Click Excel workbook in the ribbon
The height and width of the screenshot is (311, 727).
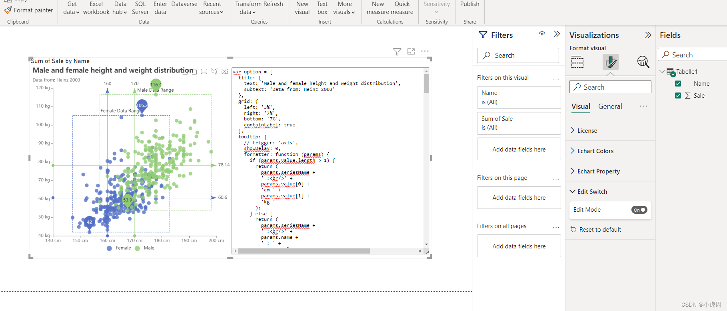click(96, 8)
